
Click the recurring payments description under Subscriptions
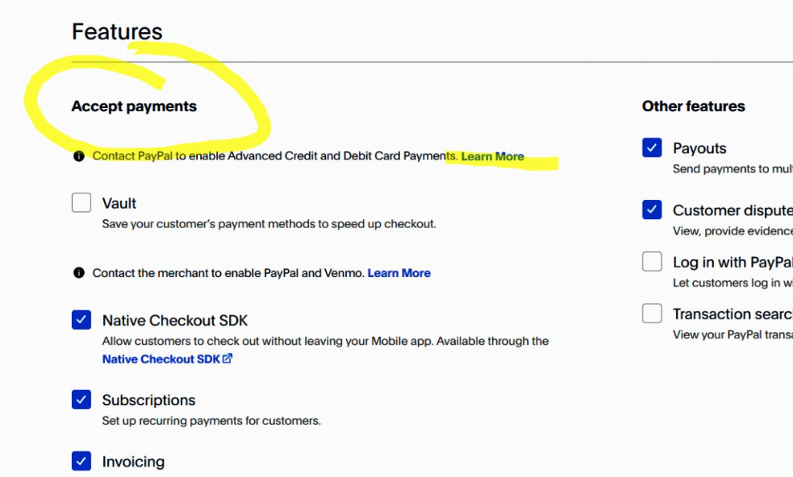(211, 421)
